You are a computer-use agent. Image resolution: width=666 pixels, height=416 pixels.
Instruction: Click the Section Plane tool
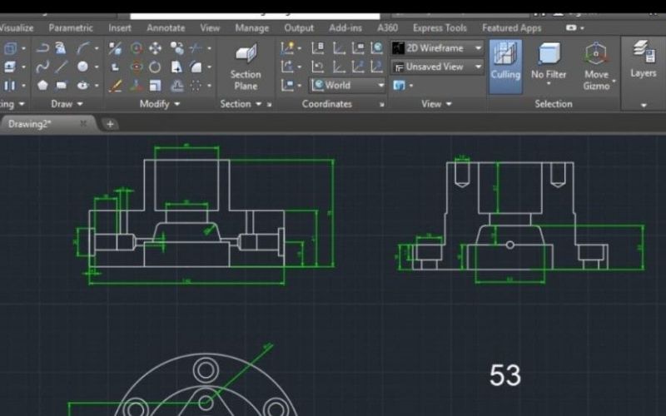pos(245,65)
